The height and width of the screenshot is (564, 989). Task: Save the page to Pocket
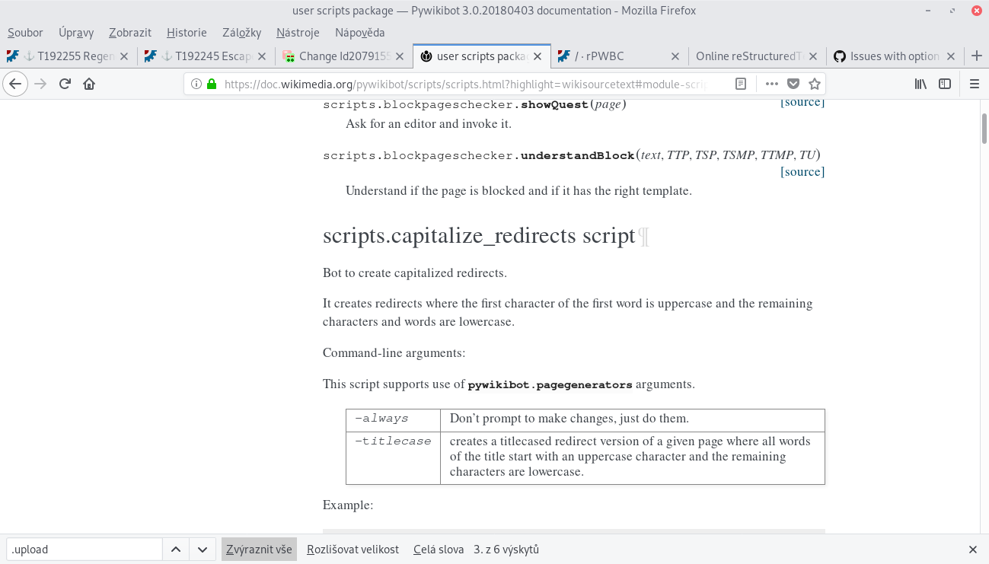coord(794,84)
